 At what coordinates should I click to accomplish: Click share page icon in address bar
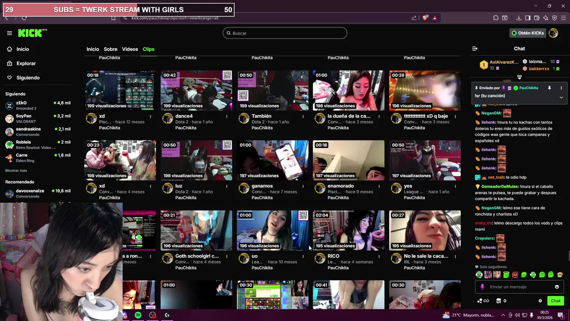[x=414, y=18]
